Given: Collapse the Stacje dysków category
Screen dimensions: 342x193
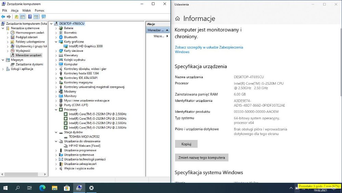Looking at the screenshot, I should 56,132.
